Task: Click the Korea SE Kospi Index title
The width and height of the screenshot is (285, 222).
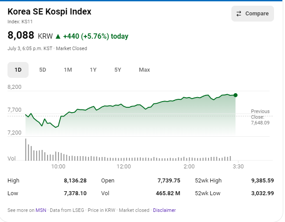Action: click(x=49, y=11)
